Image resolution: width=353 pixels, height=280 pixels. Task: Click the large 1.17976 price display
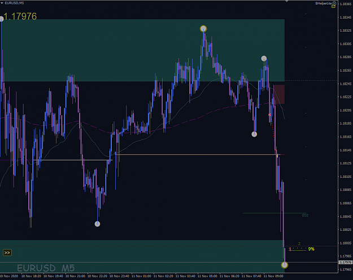(20, 16)
